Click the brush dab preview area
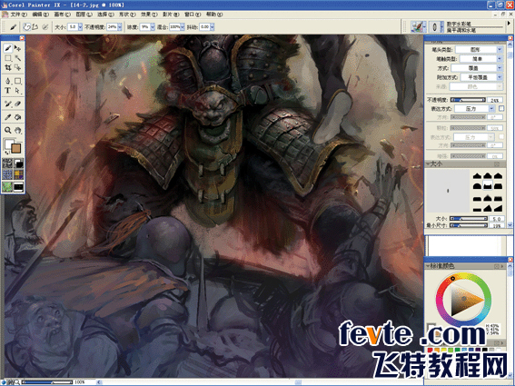This screenshot has height=386, width=515. pos(448,191)
